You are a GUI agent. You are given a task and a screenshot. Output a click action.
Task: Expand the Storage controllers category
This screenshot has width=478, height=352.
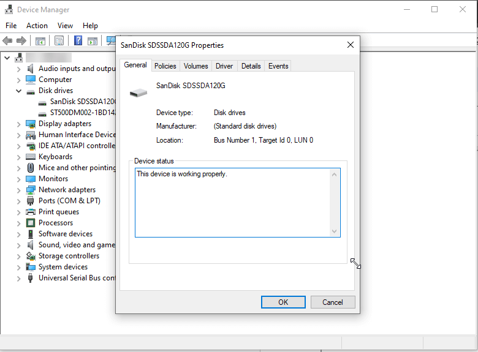click(19, 256)
